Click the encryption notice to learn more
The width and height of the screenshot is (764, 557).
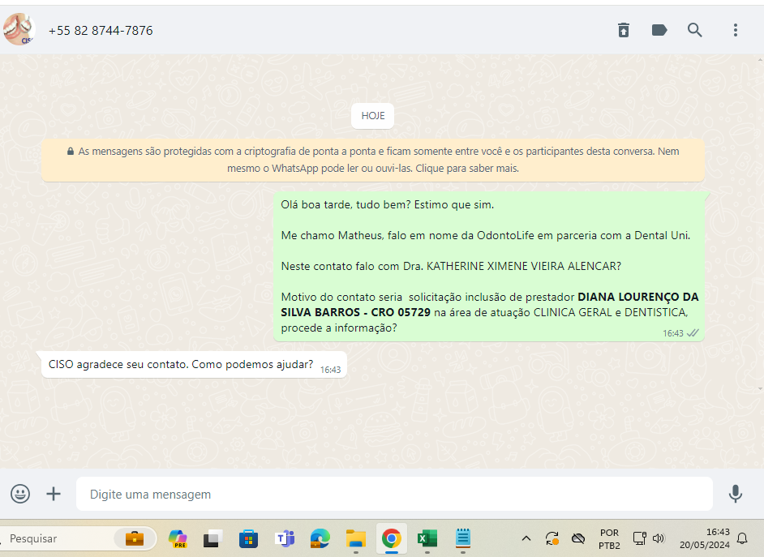pos(373,160)
